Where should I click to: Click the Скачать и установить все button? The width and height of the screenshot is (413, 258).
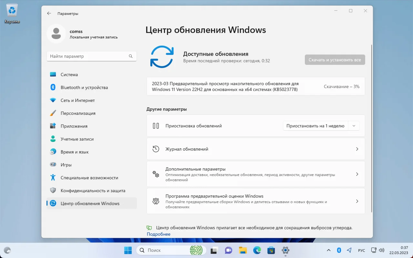click(x=335, y=60)
